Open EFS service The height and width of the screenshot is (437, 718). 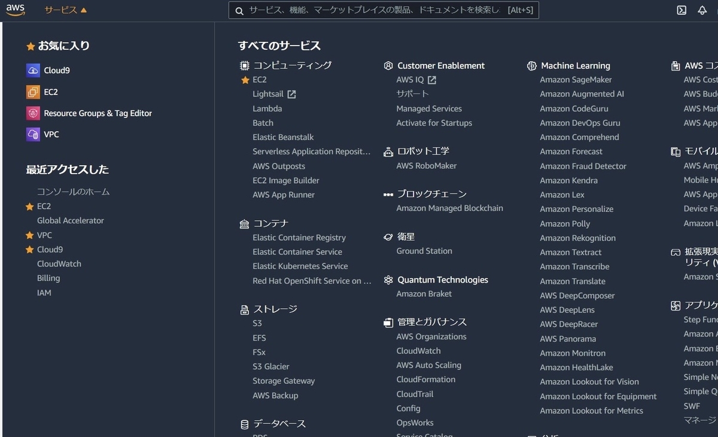pyautogui.click(x=259, y=338)
